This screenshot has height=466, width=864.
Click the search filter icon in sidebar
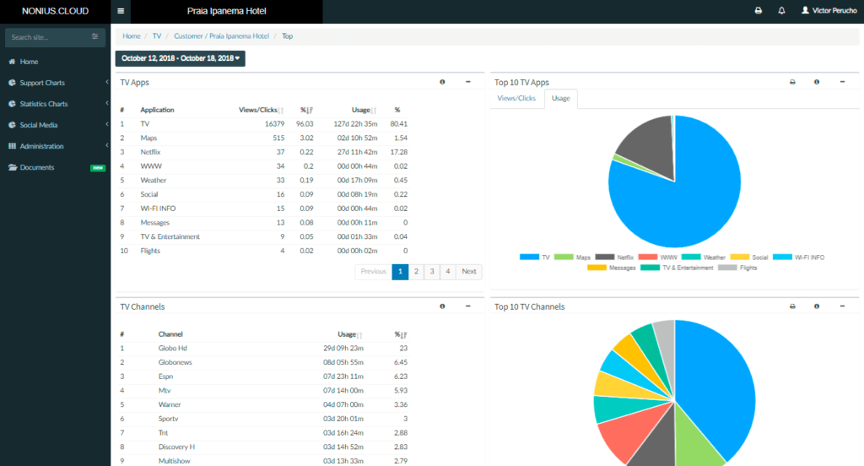point(95,37)
